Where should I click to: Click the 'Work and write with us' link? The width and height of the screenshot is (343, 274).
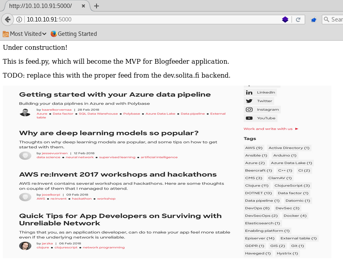(x=268, y=129)
